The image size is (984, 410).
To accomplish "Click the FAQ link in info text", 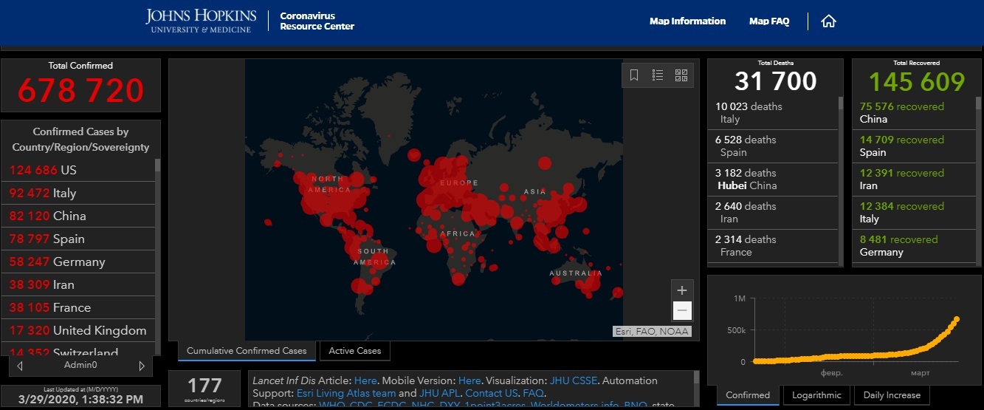I will click(x=533, y=393).
